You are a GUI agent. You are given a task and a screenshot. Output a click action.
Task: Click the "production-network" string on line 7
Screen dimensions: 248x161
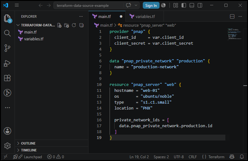(x=155, y=67)
